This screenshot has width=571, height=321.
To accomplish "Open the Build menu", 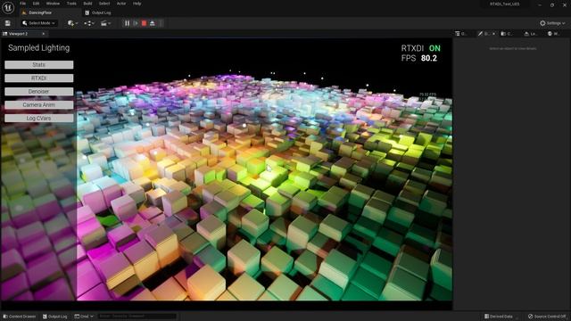I will [x=87, y=4].
